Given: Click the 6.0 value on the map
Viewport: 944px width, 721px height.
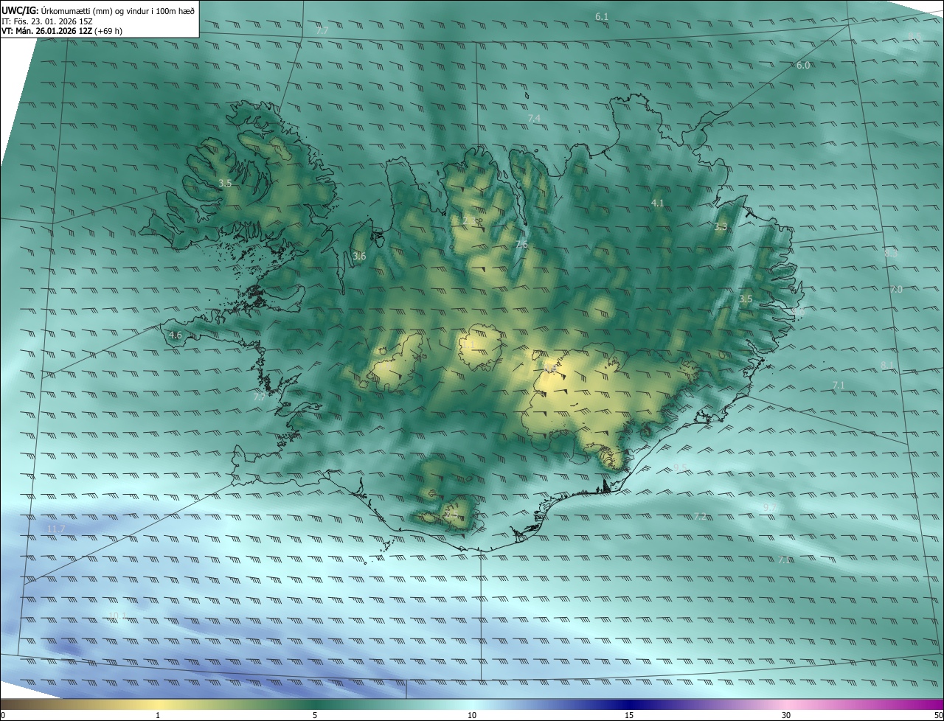Looking at the screenshot, I should [x=803, y=66].
